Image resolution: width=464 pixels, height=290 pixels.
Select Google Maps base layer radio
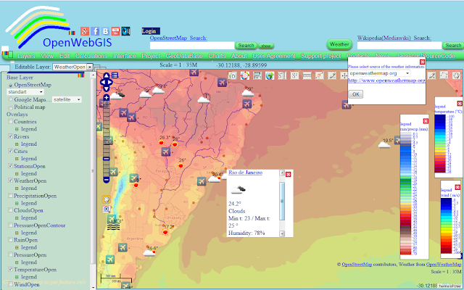[x=11, y=100]
